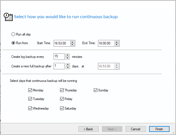Decrease End Time with down arrow
The height and width of the screenshot is (135, 176).
tap(117, 45)
